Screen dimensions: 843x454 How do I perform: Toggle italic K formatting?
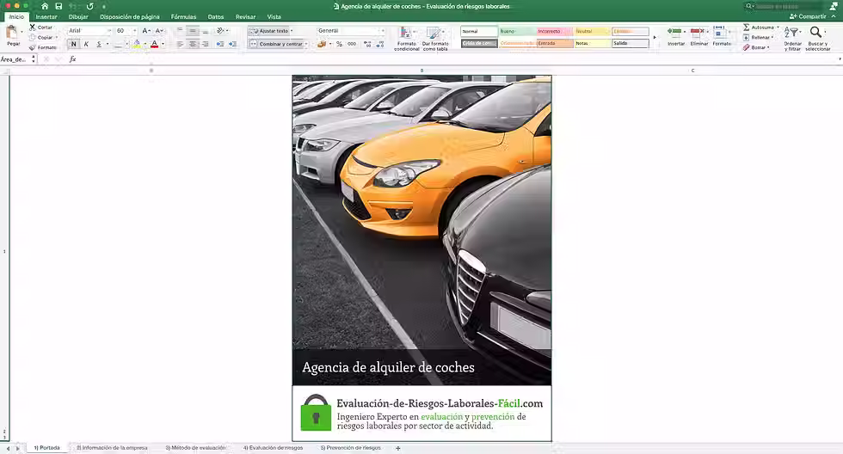point(86,44)
